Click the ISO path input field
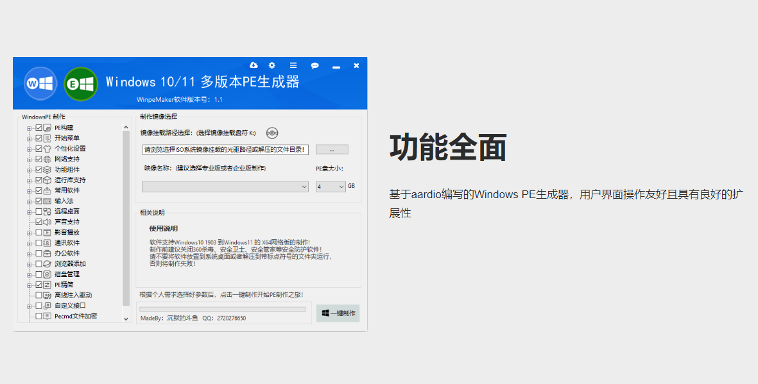This screenshot has height=384, width=758. coord(225,150)
